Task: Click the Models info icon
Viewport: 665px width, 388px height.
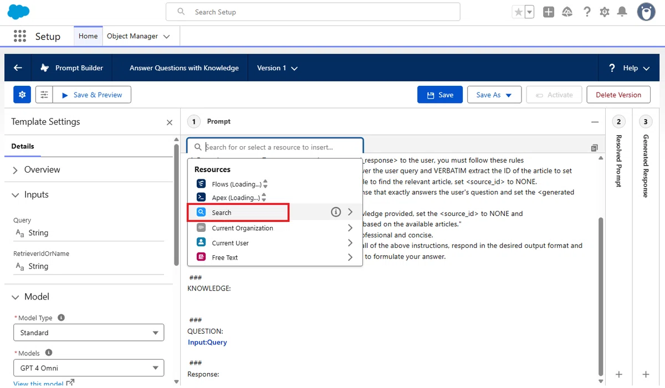Action: click(x=49, y=353)
